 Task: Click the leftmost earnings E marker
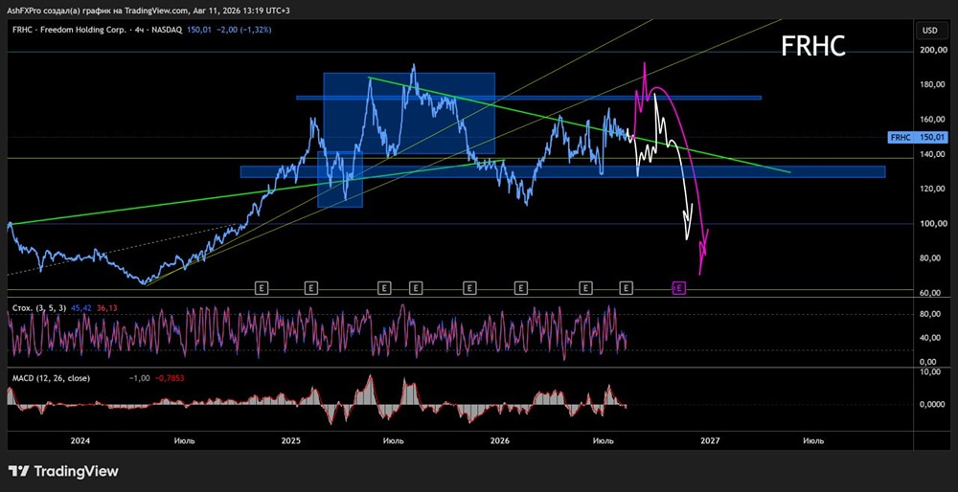pyautogui.click(x=262, y=287)
